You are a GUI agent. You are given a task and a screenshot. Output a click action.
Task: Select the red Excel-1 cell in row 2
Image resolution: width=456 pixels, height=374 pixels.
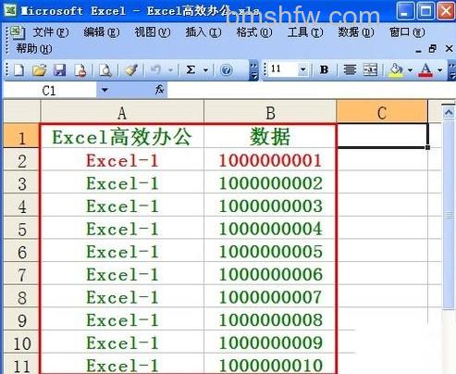coord(122,159)
